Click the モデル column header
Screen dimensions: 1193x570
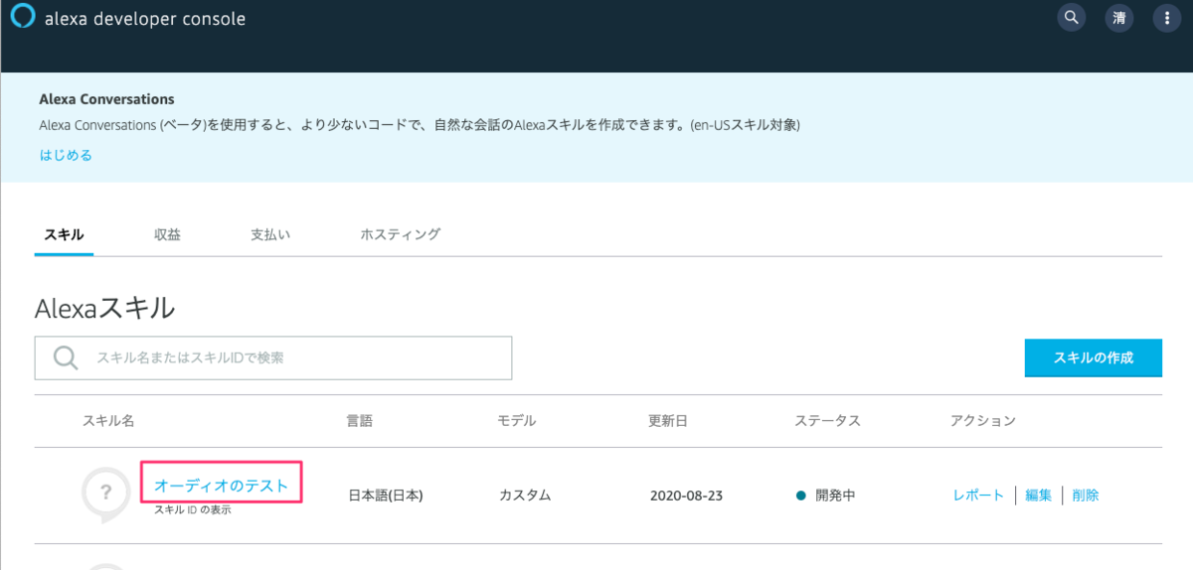pos(517,421)
